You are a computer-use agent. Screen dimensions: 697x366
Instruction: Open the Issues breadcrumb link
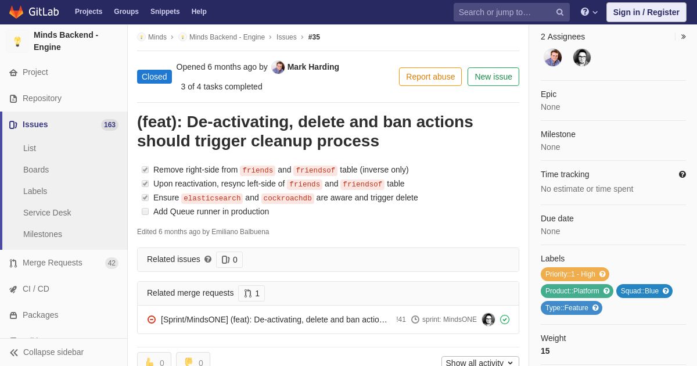click(x=286, y=37)
